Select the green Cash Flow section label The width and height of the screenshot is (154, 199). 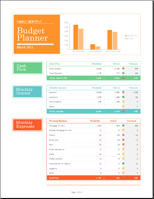point(28,68)
